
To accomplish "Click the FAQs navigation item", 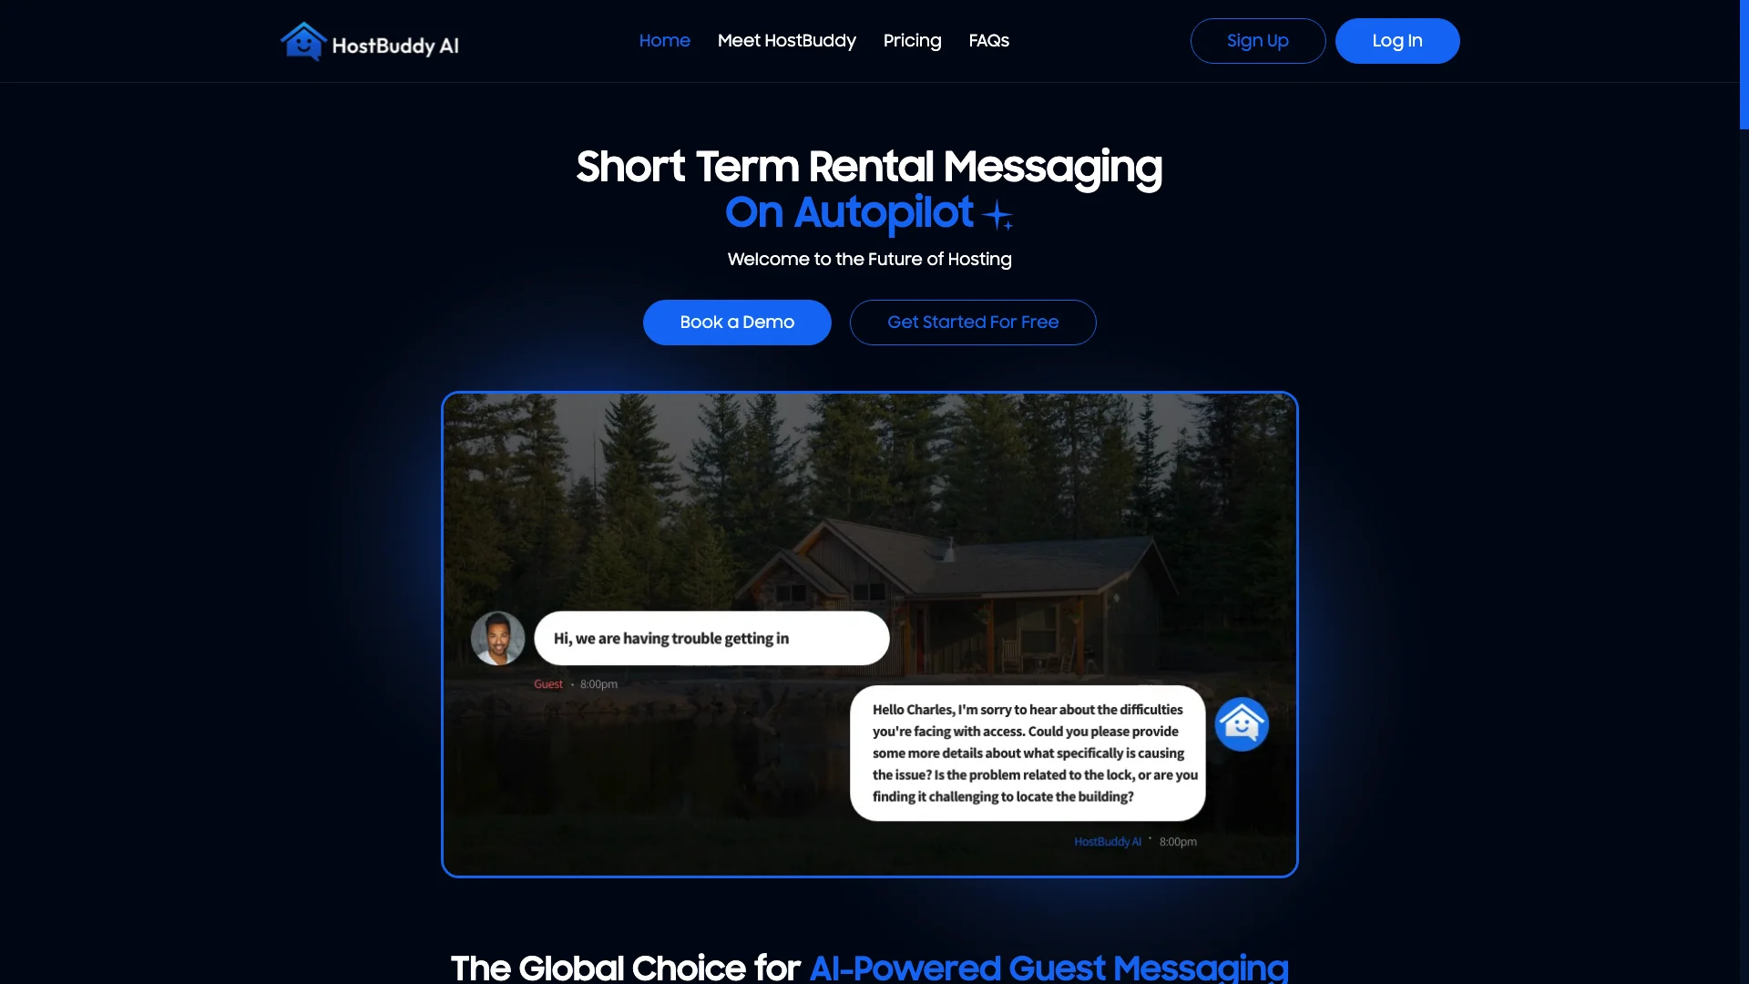I will pyautogui.click(x=988, y=41).
